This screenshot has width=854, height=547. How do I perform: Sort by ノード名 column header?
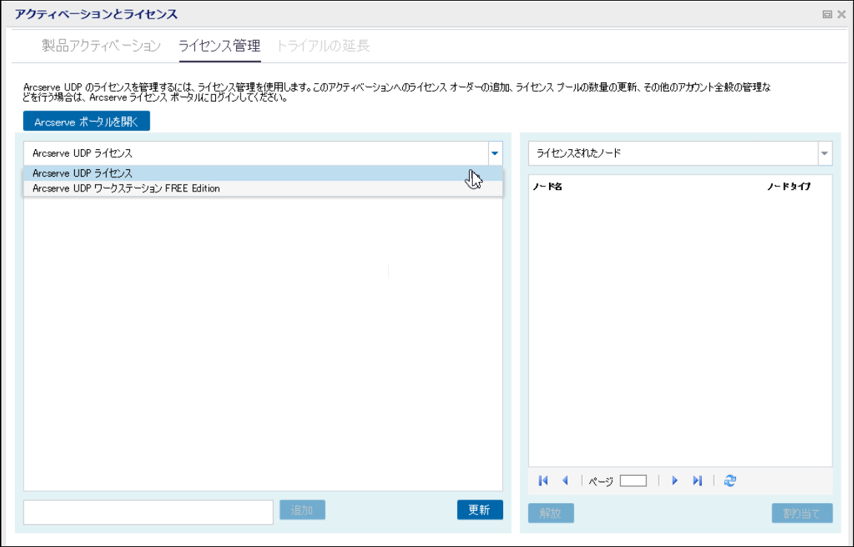(x=548, y=186)
